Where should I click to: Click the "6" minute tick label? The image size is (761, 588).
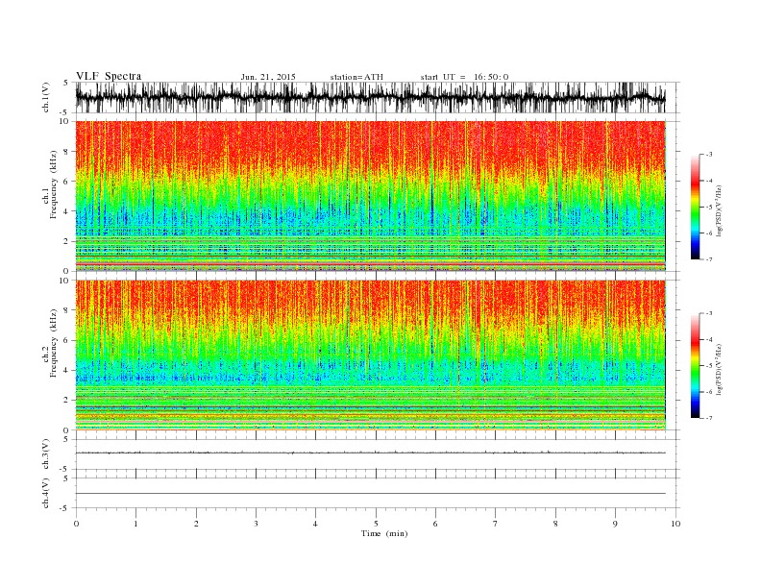(435, 524)
